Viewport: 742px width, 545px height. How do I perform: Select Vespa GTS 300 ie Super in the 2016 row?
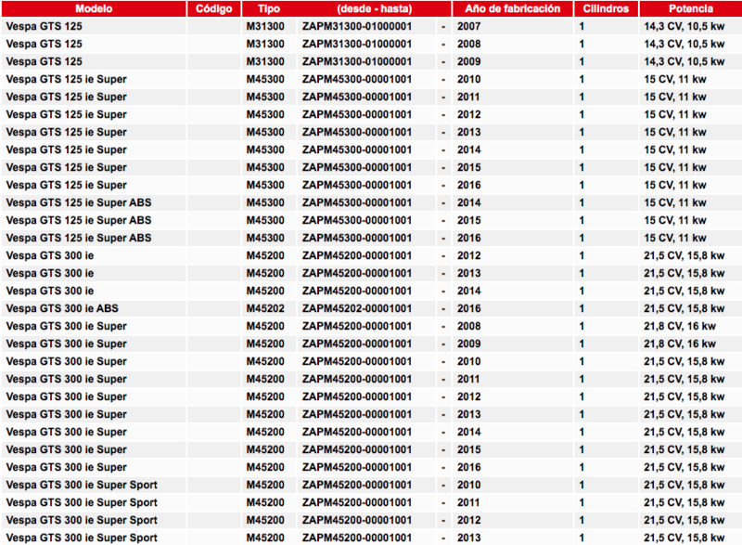66,467
